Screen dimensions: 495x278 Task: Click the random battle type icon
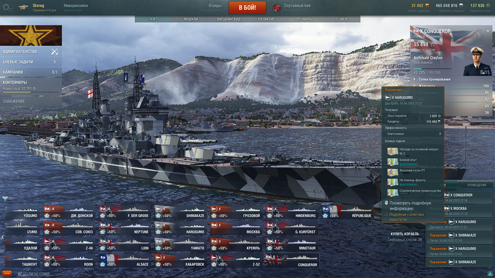(277, 7)
